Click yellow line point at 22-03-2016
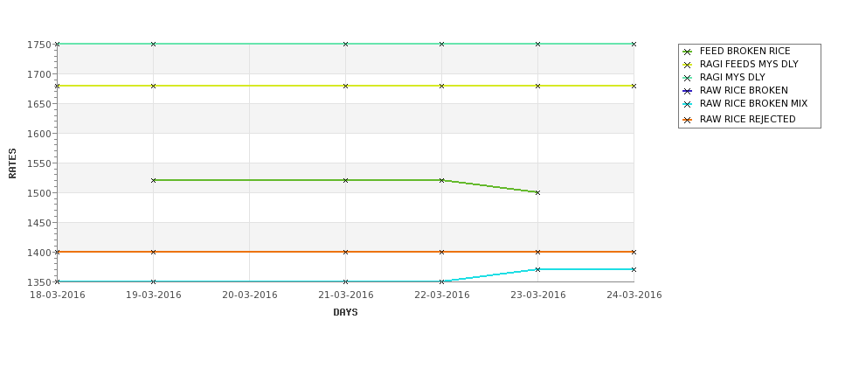Screen dimensions: 852x375 (x=442, y=86)
